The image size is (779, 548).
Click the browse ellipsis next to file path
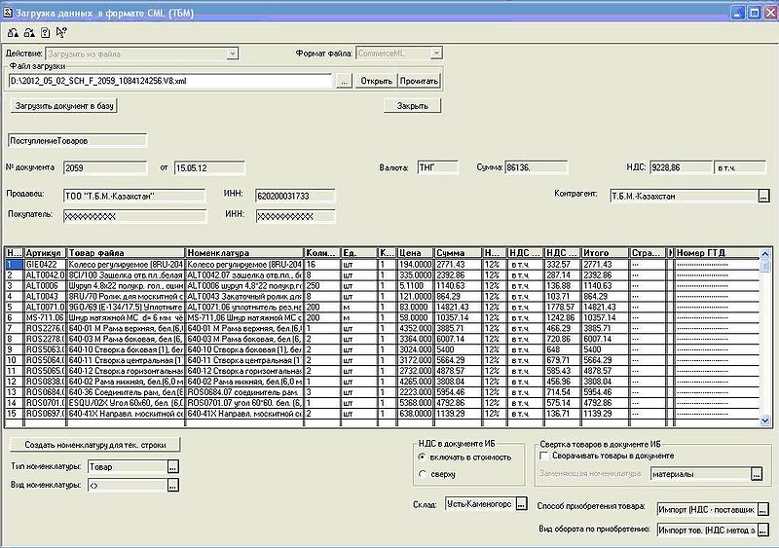pyautogui.click(x=344, y=81)
